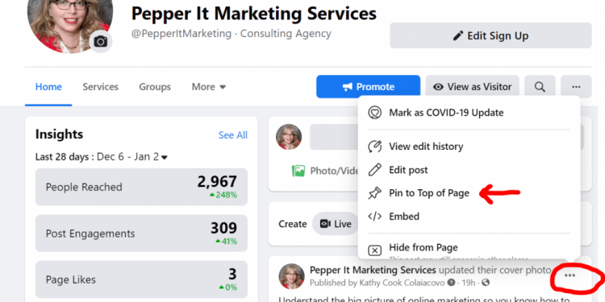The image size is (605, 302).
Task: Click View as Visitor button
Action: (472, 87)
